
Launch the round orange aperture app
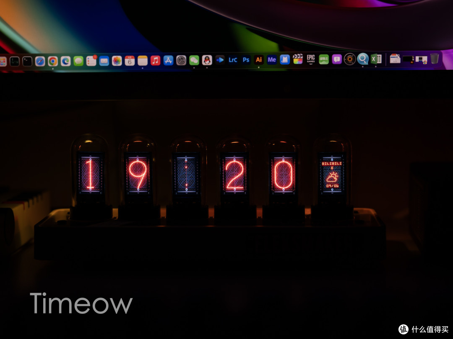pyautogui.click(x=349, y=59)
